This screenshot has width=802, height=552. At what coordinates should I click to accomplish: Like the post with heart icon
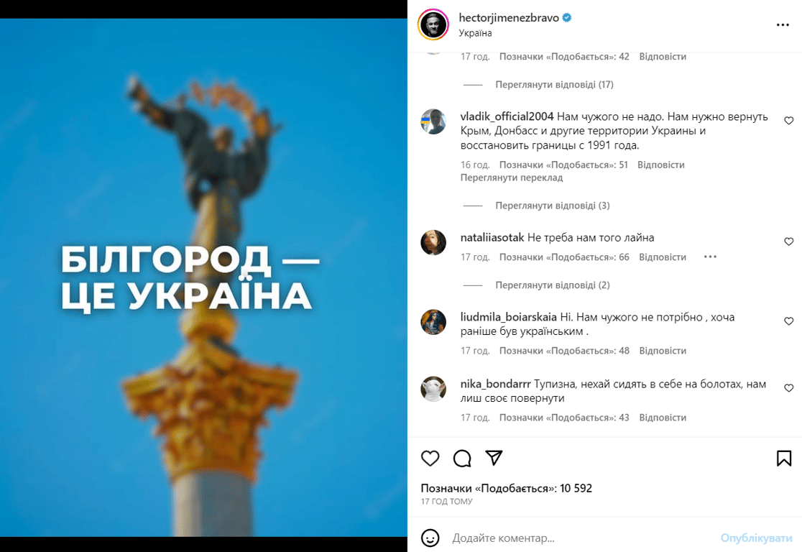coord(430,459)
